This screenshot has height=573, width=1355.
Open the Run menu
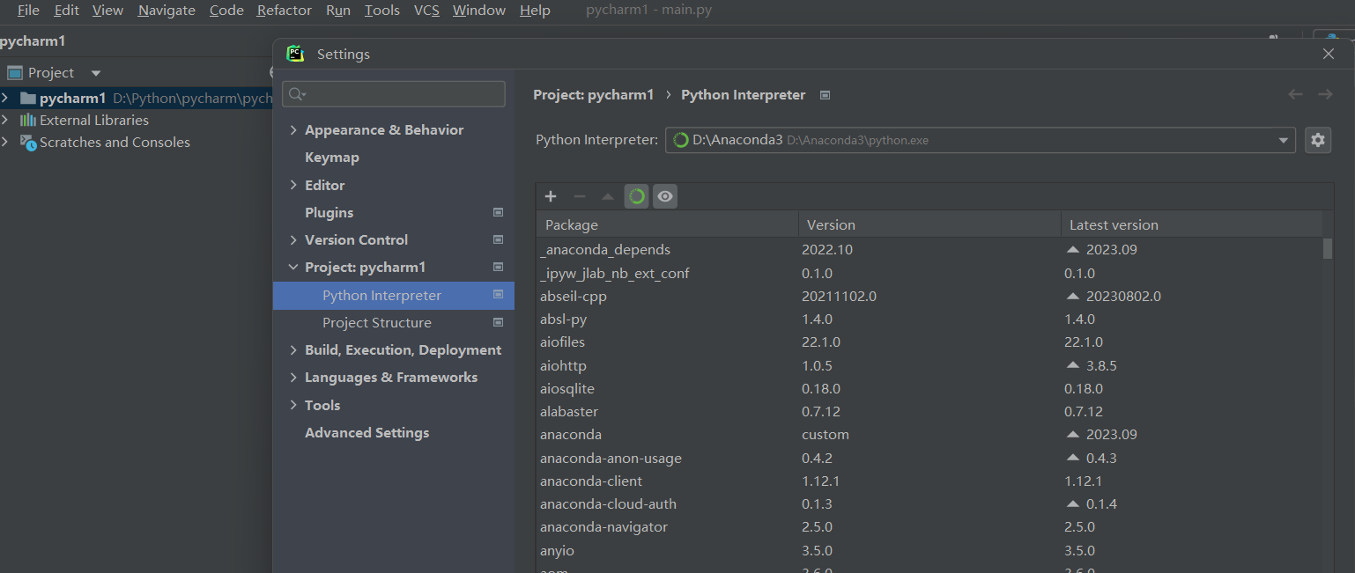point(338,11)
